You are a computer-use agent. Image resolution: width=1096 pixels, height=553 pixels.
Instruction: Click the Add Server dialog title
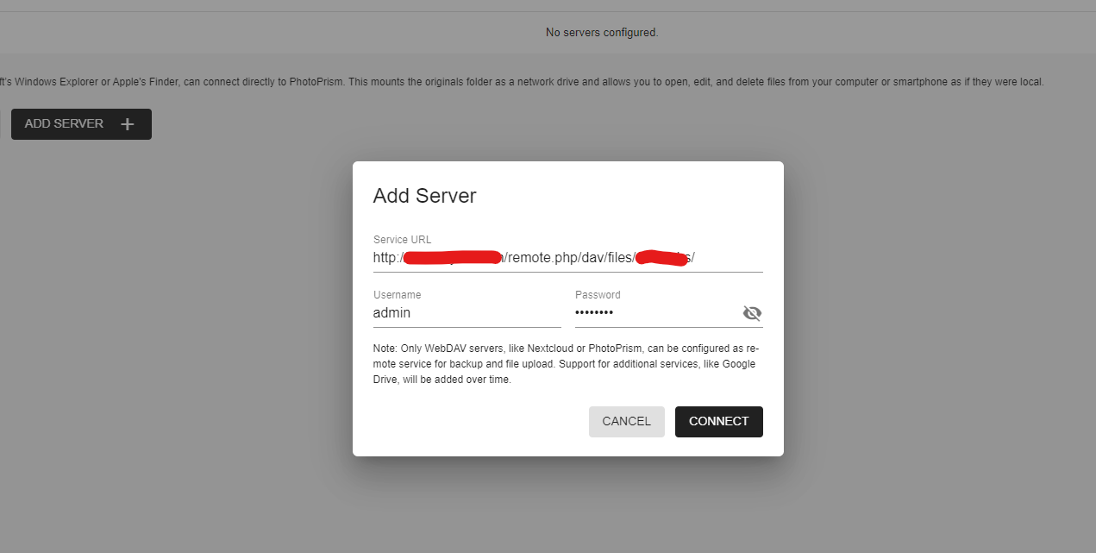(x=424, y=196)
